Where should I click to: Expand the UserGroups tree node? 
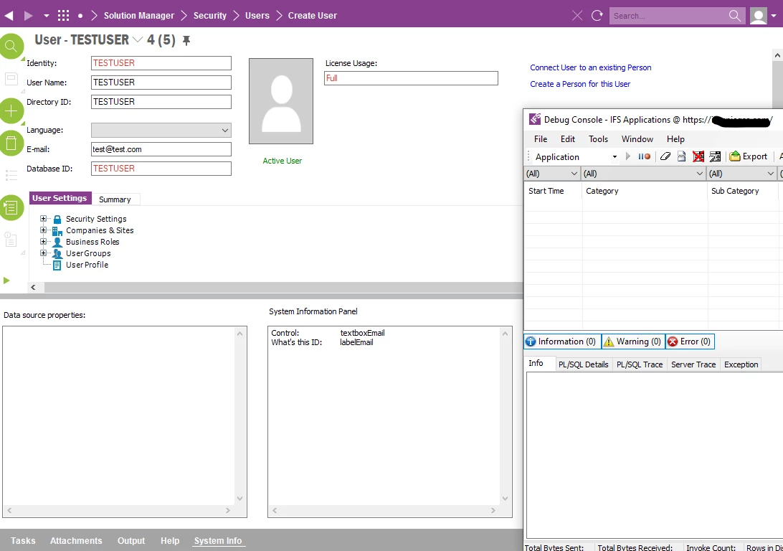coord(44,253)
